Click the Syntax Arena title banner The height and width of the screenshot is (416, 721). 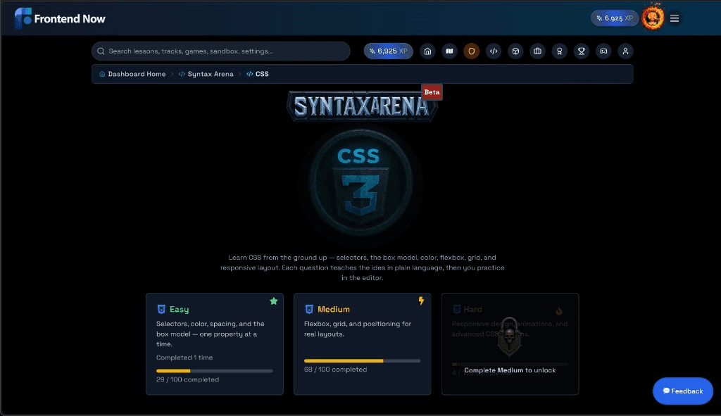point(362,106)
